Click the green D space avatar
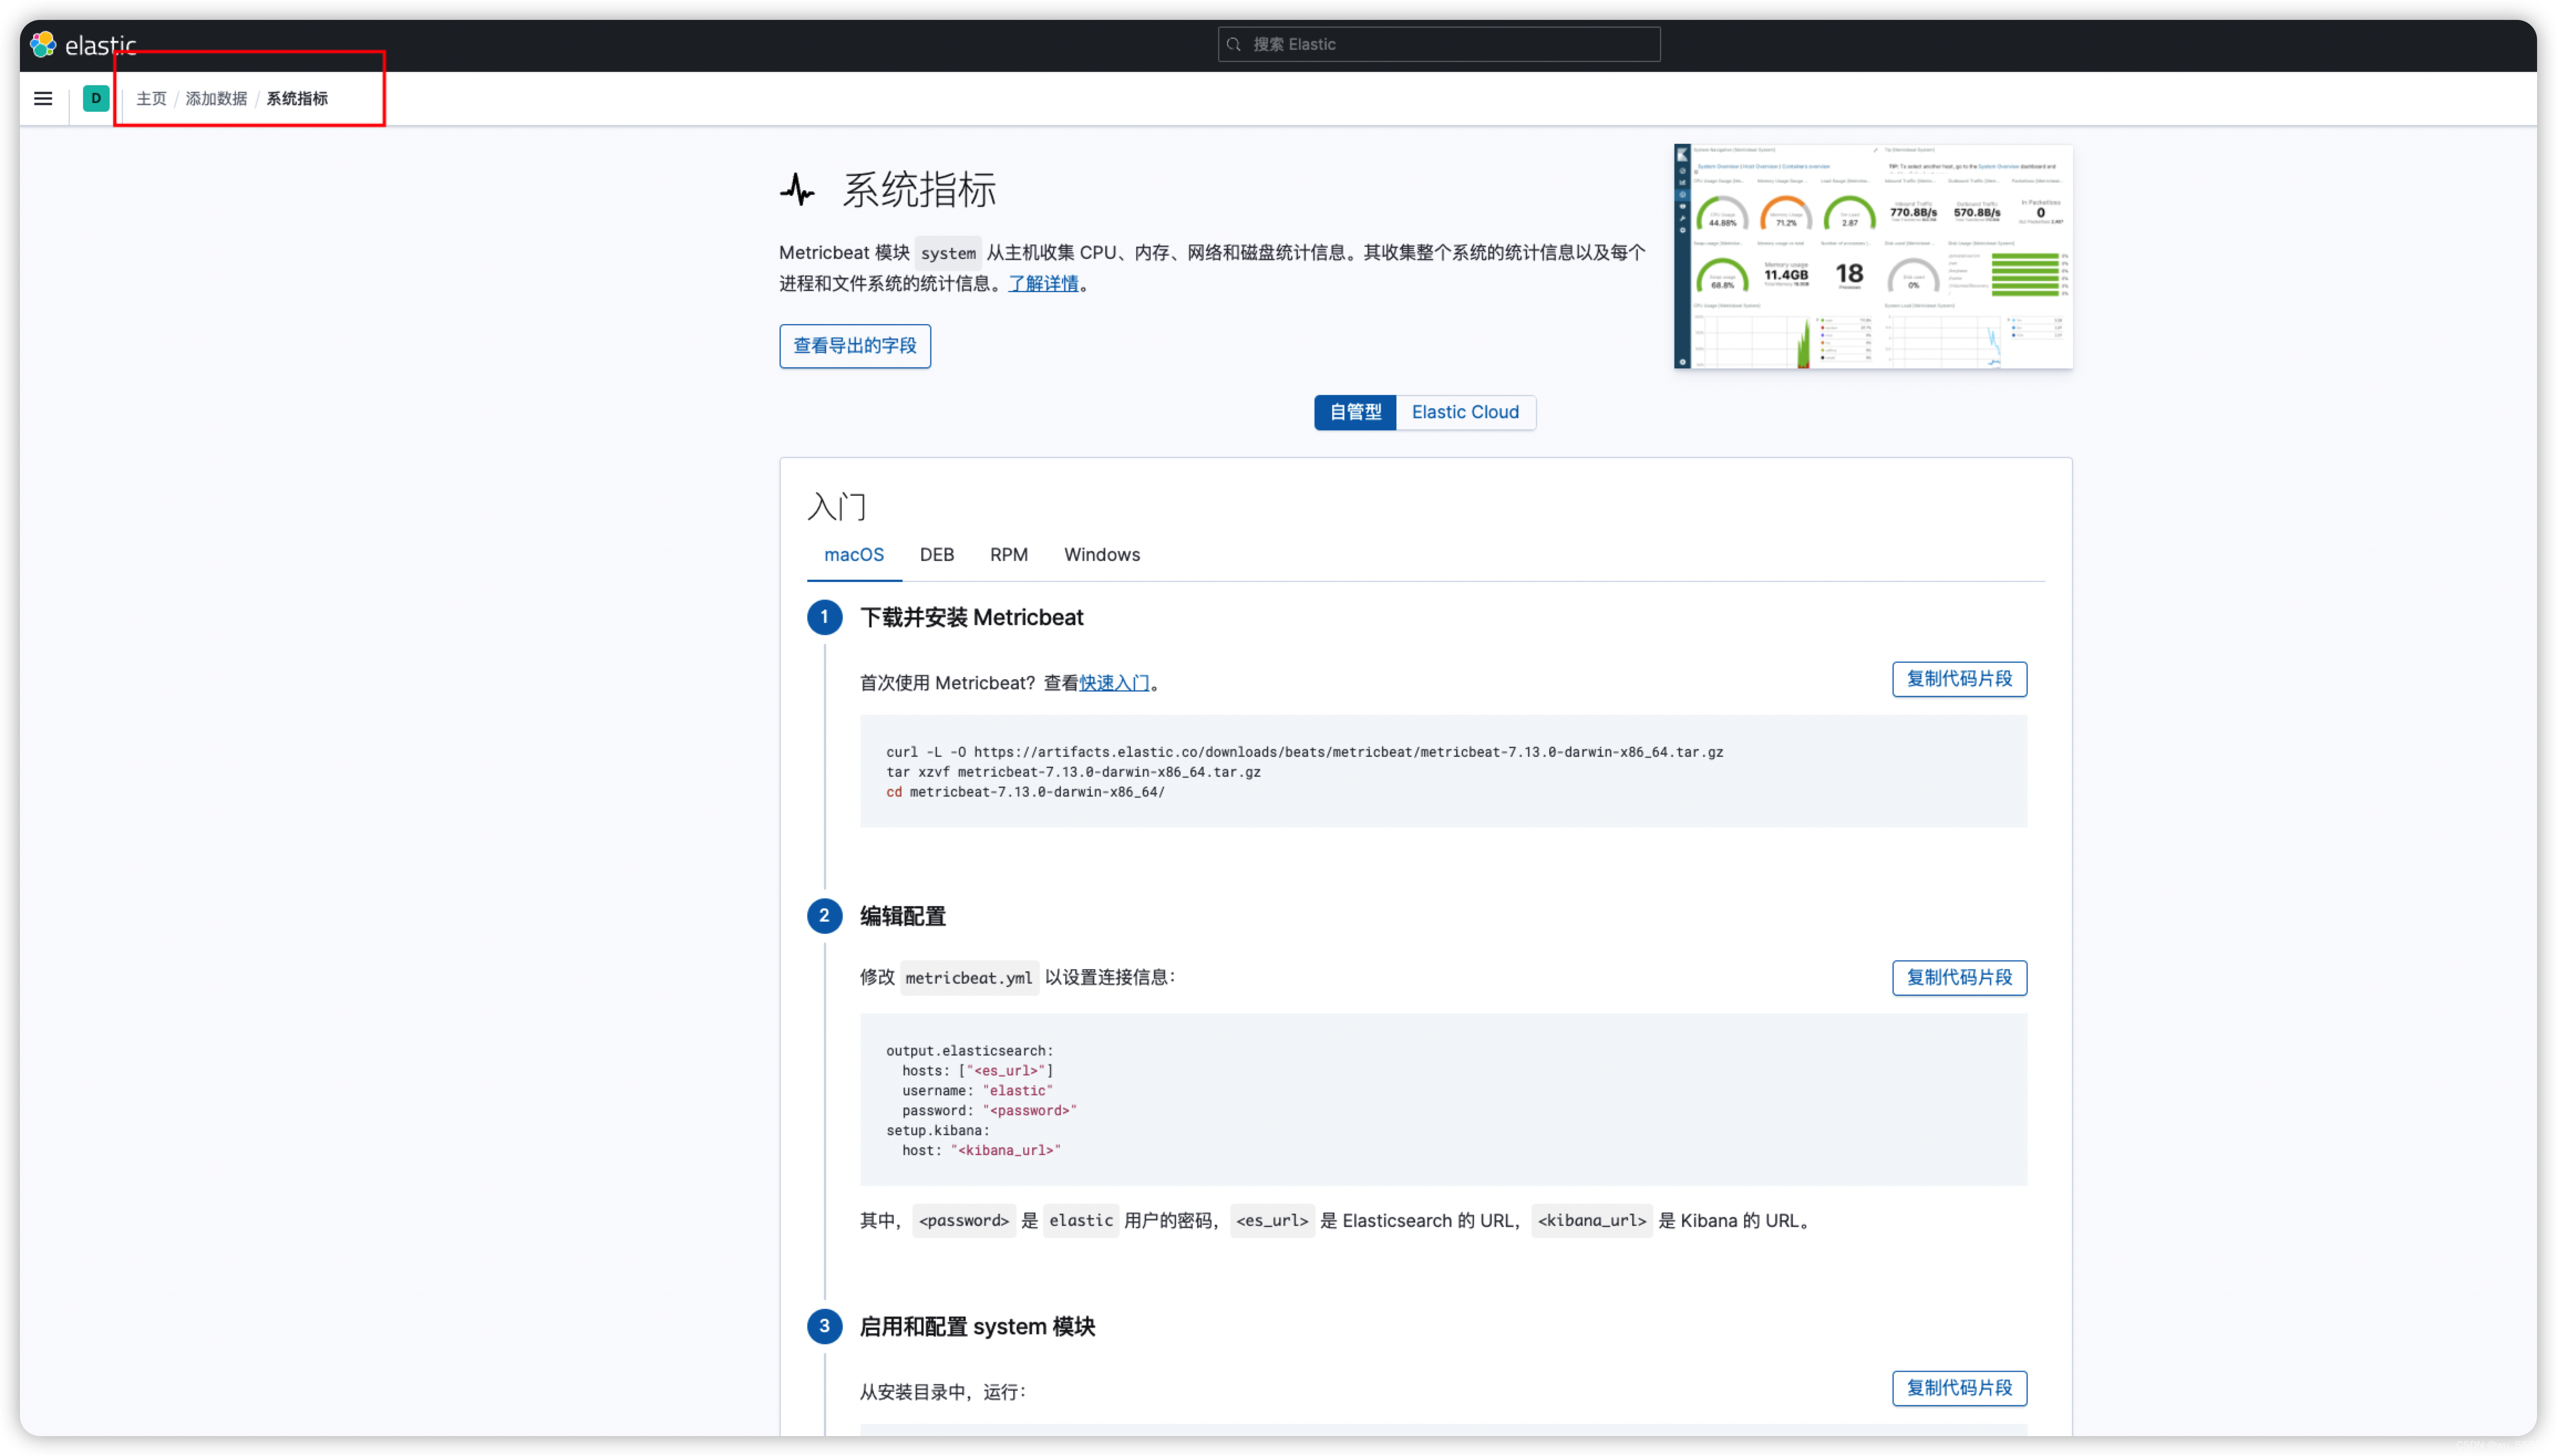Viewport: 2557px width, 1456px height. click(96, 98)
